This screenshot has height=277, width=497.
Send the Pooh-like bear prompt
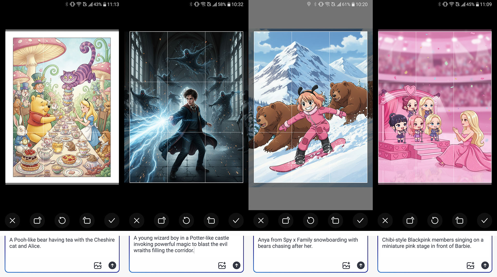[x=112, y=265]
